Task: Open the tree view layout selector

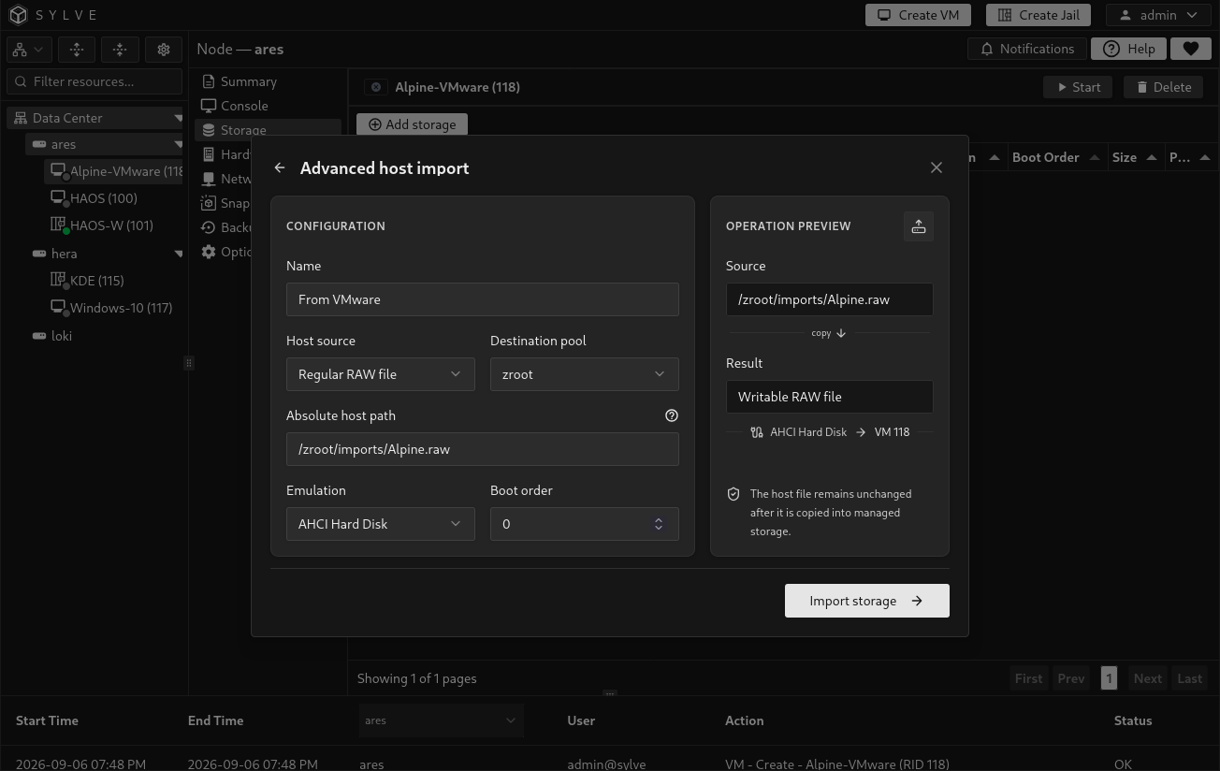Action: coord(29,50)
